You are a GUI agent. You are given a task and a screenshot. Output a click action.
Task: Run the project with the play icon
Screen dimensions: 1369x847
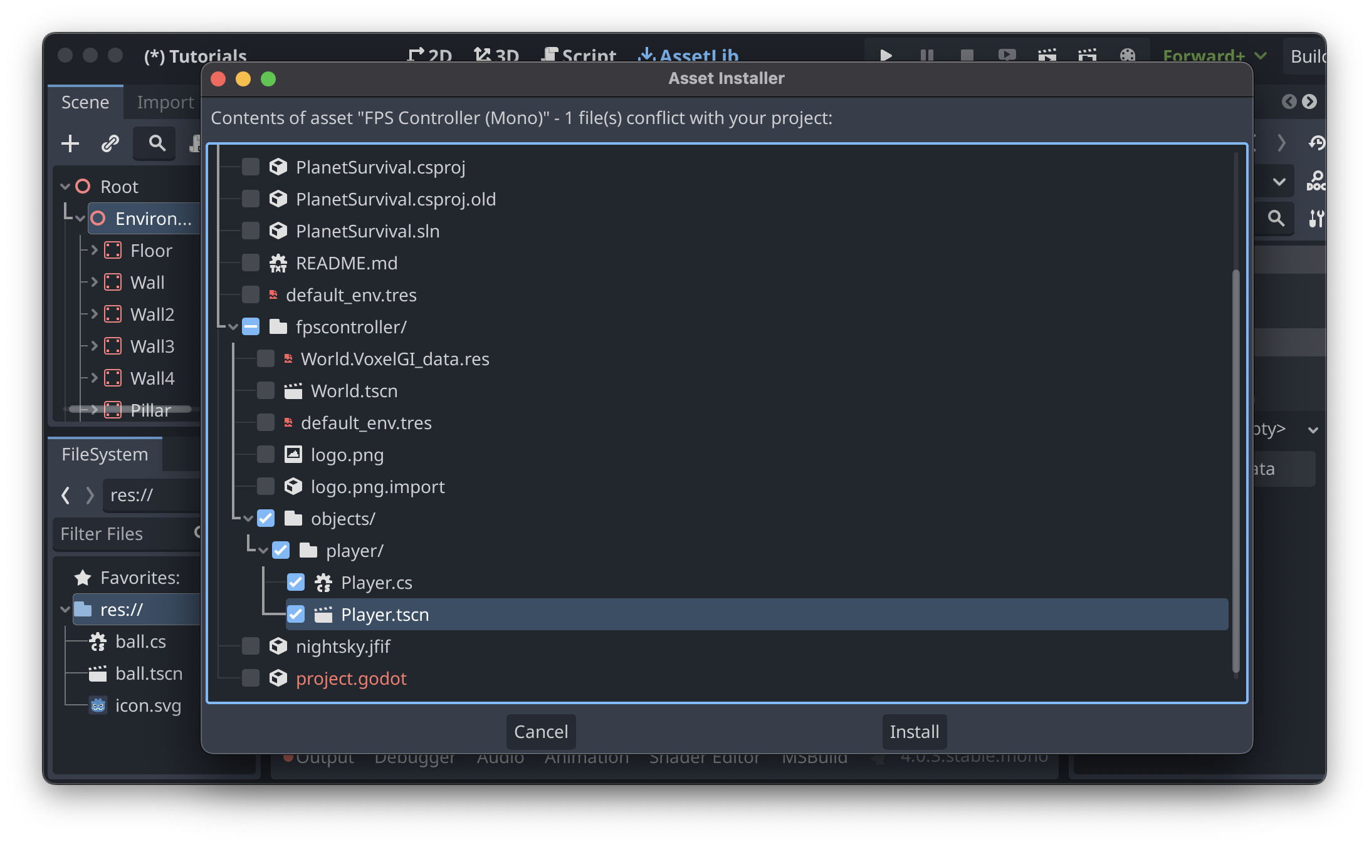click(886, 56)
